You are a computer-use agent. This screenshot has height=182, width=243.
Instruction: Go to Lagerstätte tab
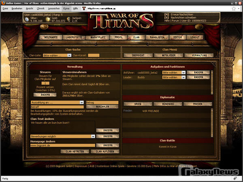[x=74, y=37]
